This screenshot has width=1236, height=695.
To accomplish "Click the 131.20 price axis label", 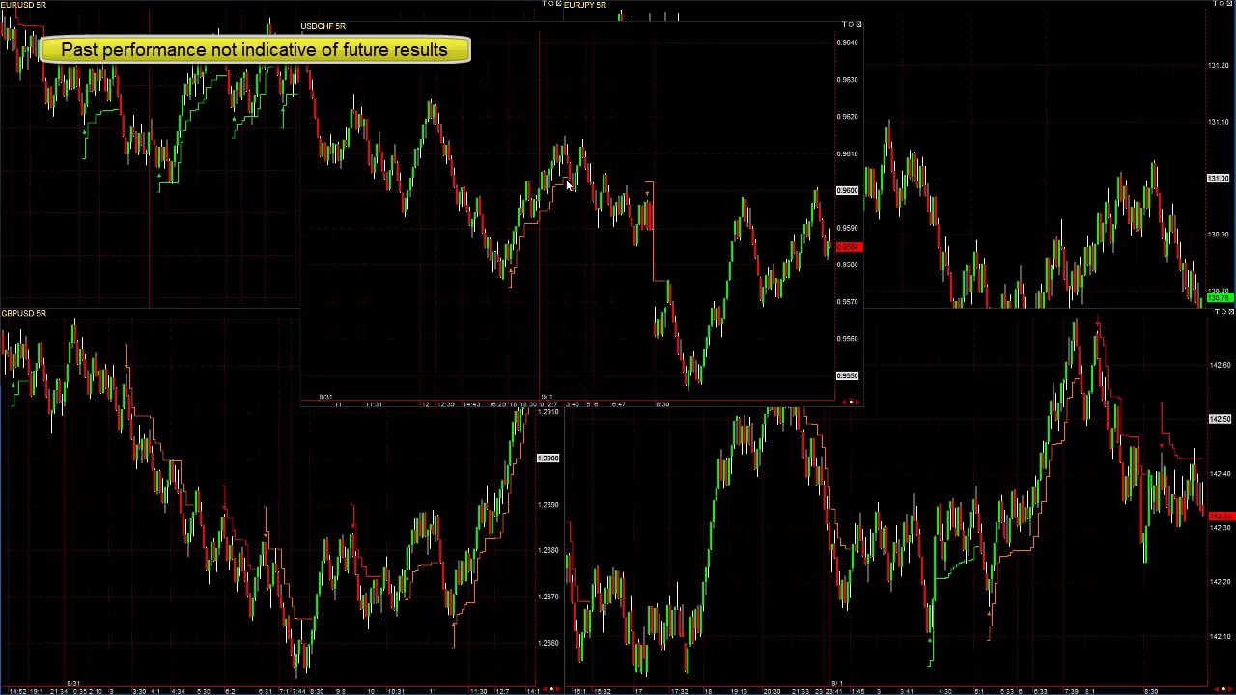I will [x=1219, y=65].
